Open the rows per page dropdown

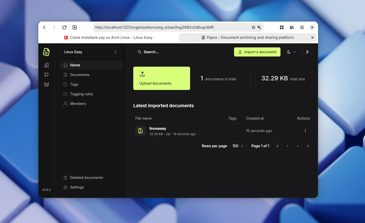tap(238, 146)
